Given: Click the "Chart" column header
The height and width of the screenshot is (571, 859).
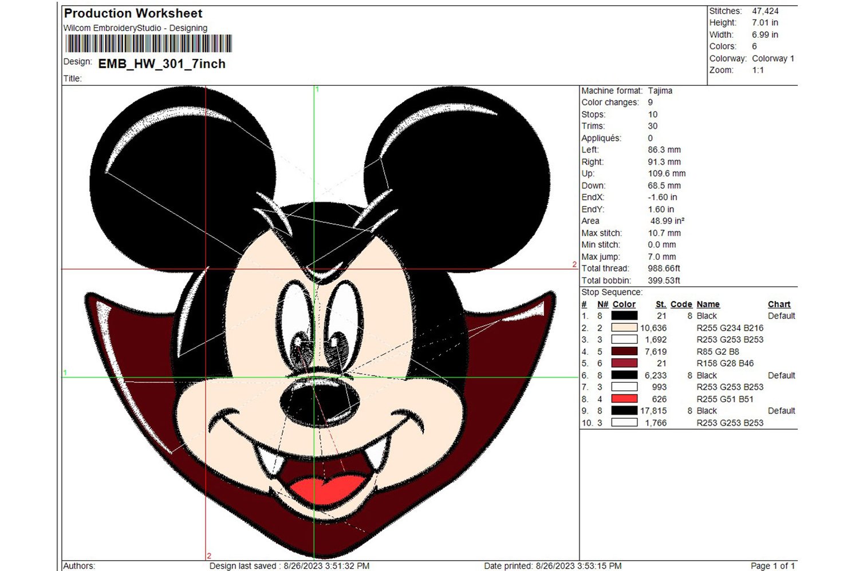Looking at the screenshot, I should [779, 304].
